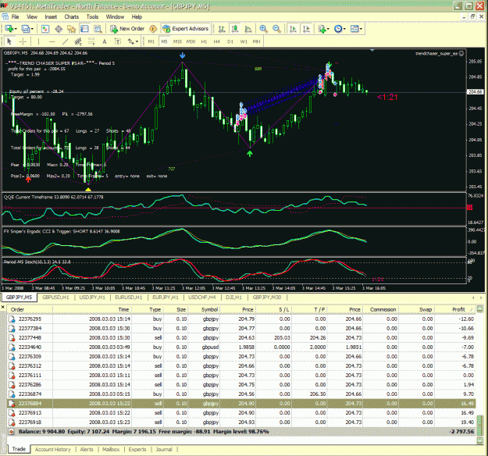
Task: Open the Data Window icon
Action: (59, 29)
